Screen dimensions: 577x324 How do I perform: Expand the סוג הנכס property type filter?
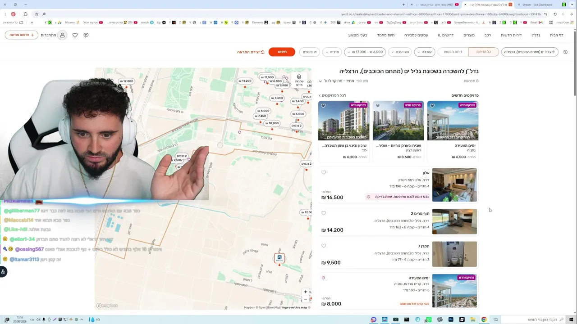(400, 52)
